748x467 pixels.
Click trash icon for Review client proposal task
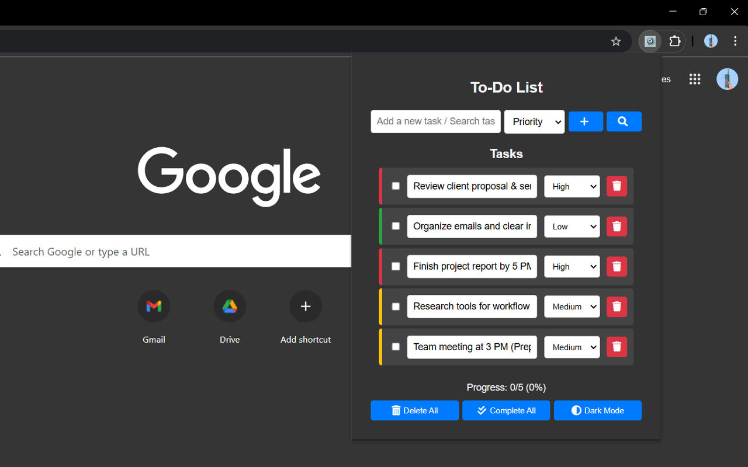coord(617,186)
